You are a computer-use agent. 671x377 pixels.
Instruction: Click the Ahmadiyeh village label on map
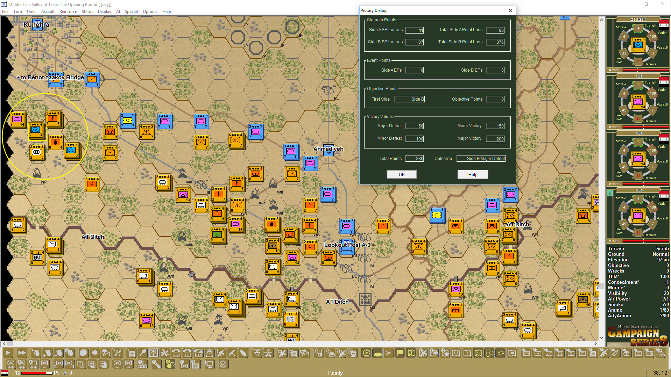[x=328, y=149]
